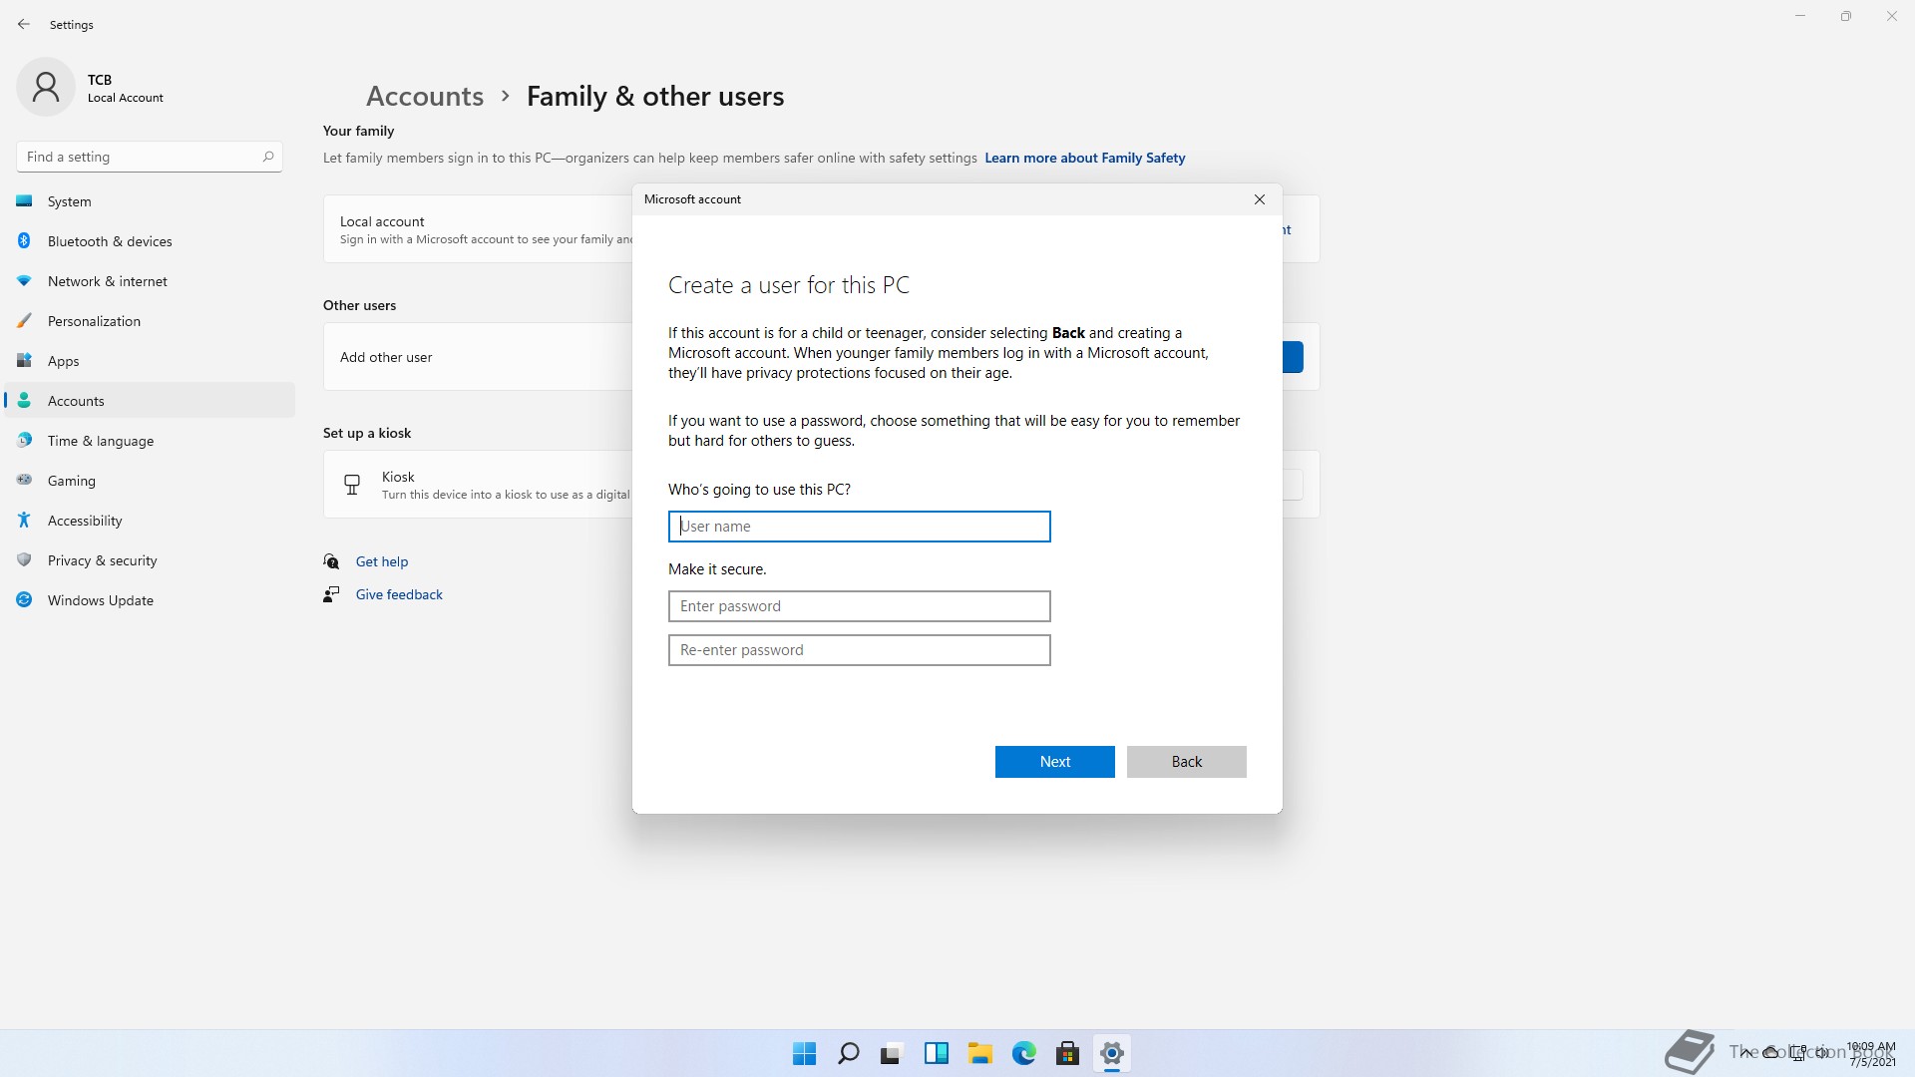Click the back arrow in Settings title bar

(24, 24)
